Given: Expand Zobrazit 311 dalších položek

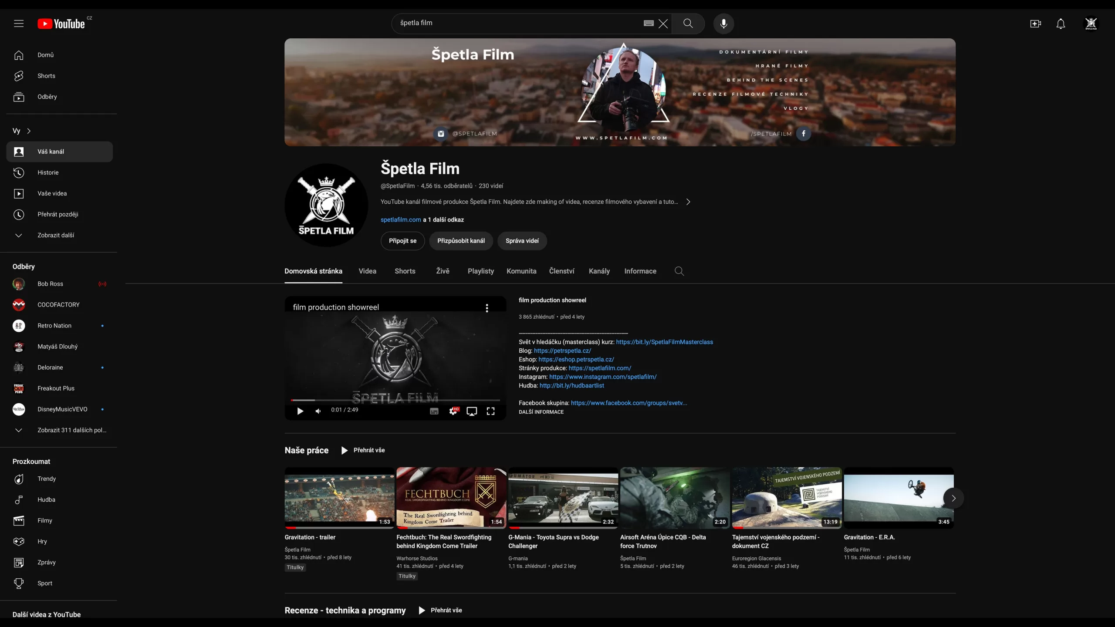Looking at the screenshot, I should [x=60, y=430].
